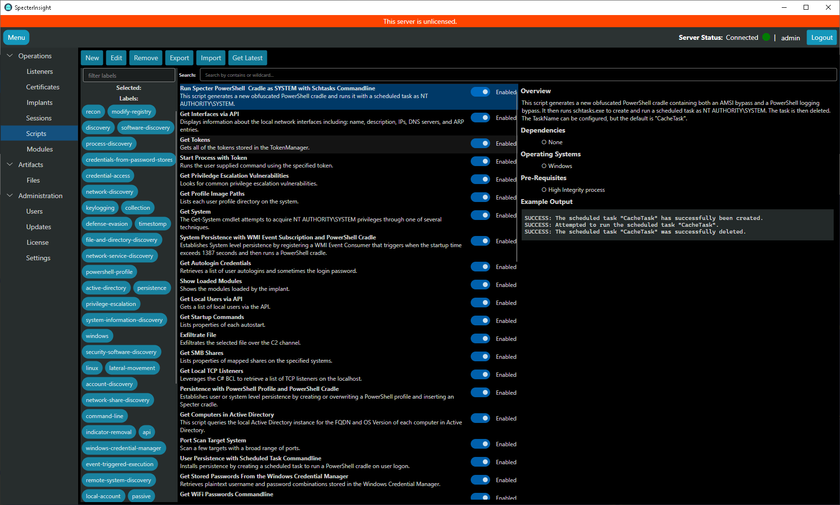
Task: Toggle the Get Tokens script switch
Action: coord(480,143)
